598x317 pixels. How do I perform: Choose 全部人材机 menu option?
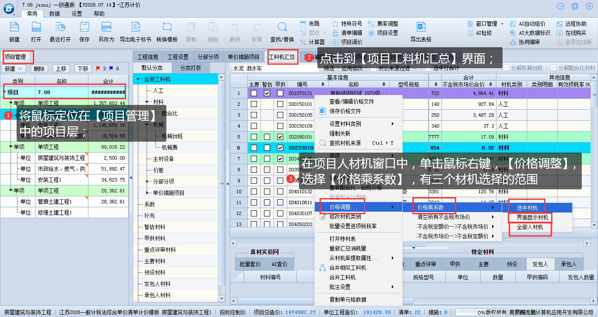(530, 227)
